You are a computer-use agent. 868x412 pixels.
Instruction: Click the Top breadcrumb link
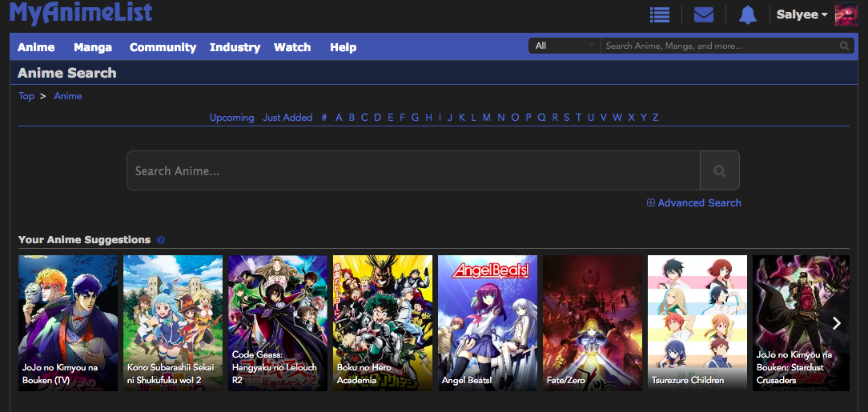(x=26, y=96)
